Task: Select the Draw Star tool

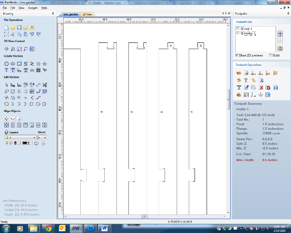Action: (x=45, y=64)
